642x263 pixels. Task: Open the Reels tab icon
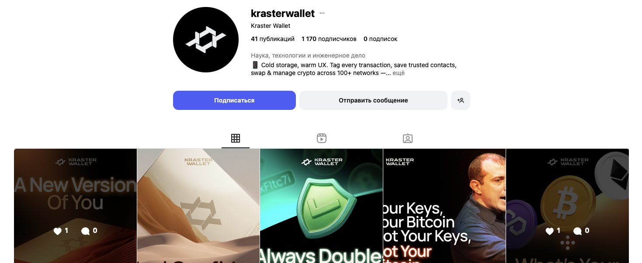322,138
